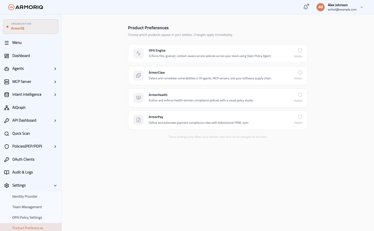The height and width of the screenshot is (231, 374).
Task: Click the Menu label
Action: (17, 43)
